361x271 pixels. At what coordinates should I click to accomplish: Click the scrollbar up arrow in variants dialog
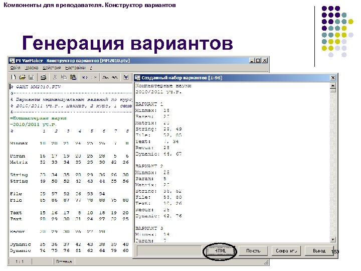[x=333, y=86]
